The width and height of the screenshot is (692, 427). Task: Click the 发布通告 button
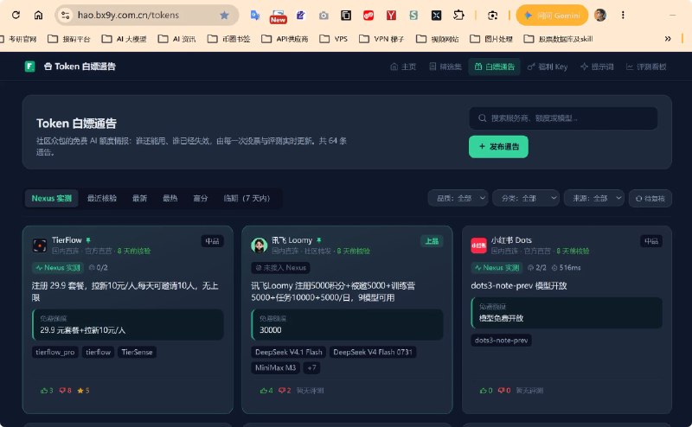click(x=498, y=146)
